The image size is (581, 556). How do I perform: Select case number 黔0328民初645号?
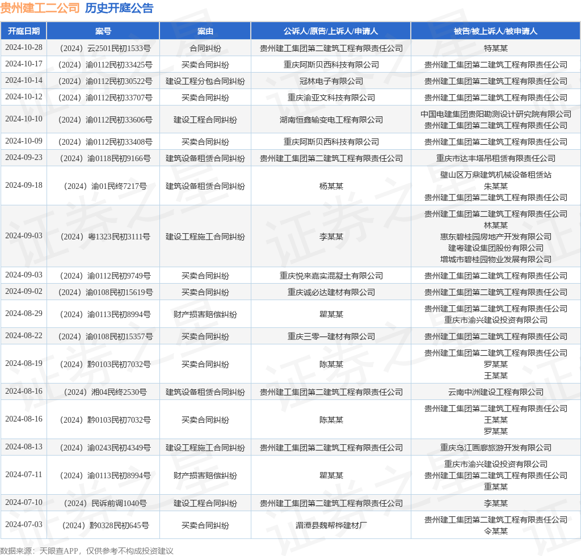pos(105,525)
